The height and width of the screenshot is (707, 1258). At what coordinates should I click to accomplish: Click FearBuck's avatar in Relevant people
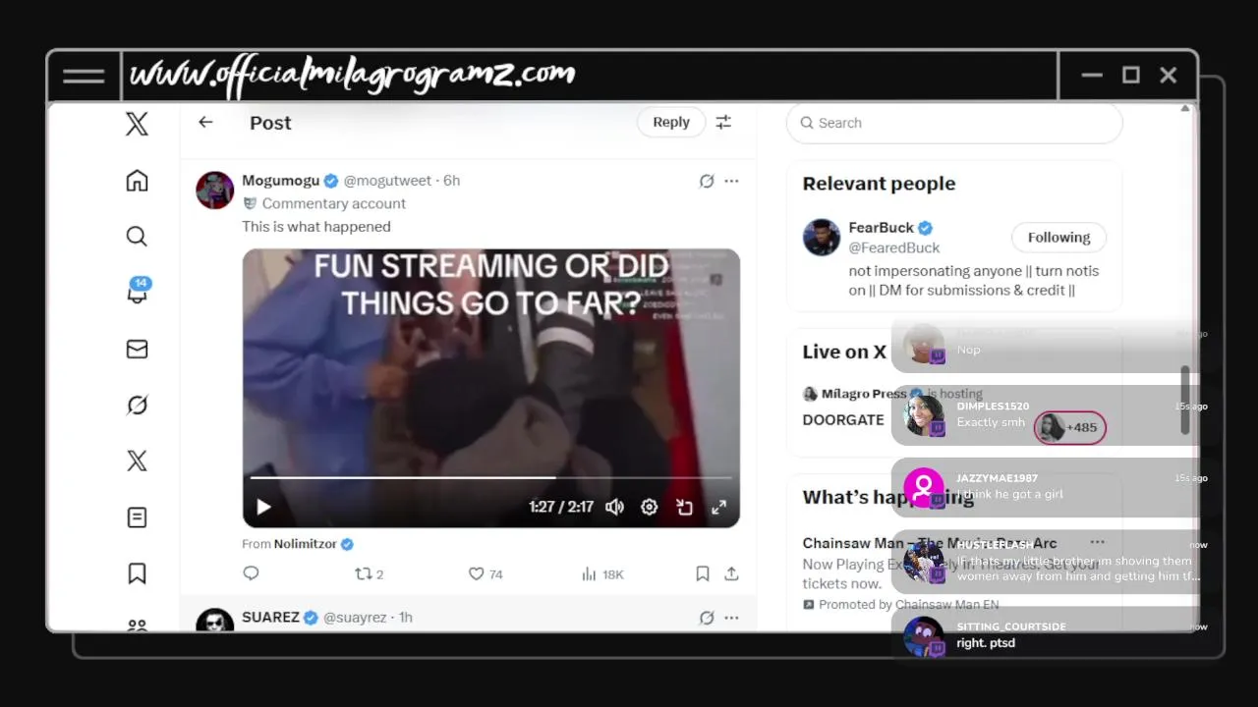coord(822,238)
